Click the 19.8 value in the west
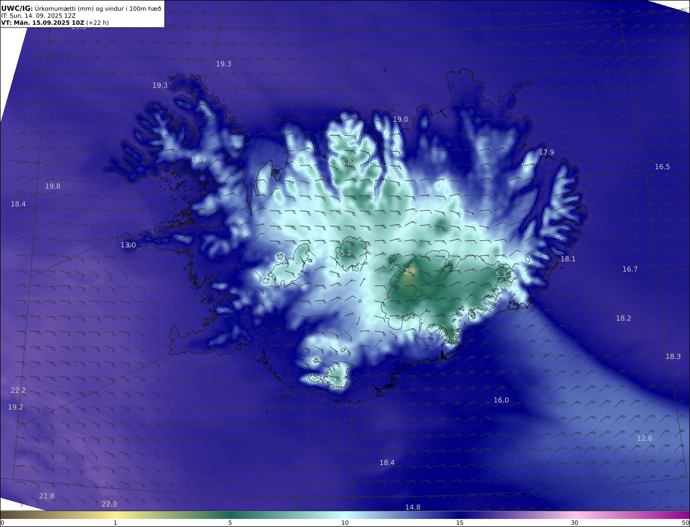The width and height of the screenshot is (690, 527). 53,186
